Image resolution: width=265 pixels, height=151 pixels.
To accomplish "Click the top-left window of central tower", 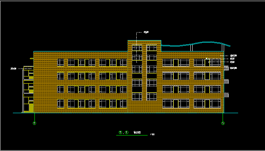I will point(137,48).
